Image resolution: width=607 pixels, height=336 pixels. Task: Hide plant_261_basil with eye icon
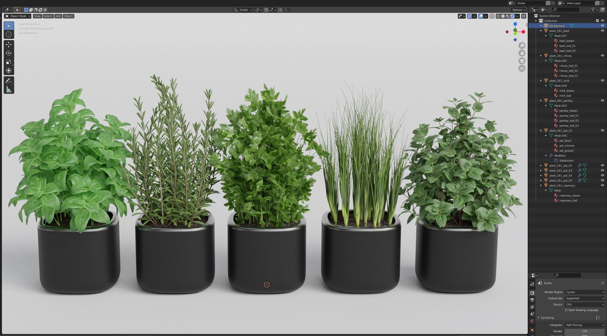[x=602, y=31]
